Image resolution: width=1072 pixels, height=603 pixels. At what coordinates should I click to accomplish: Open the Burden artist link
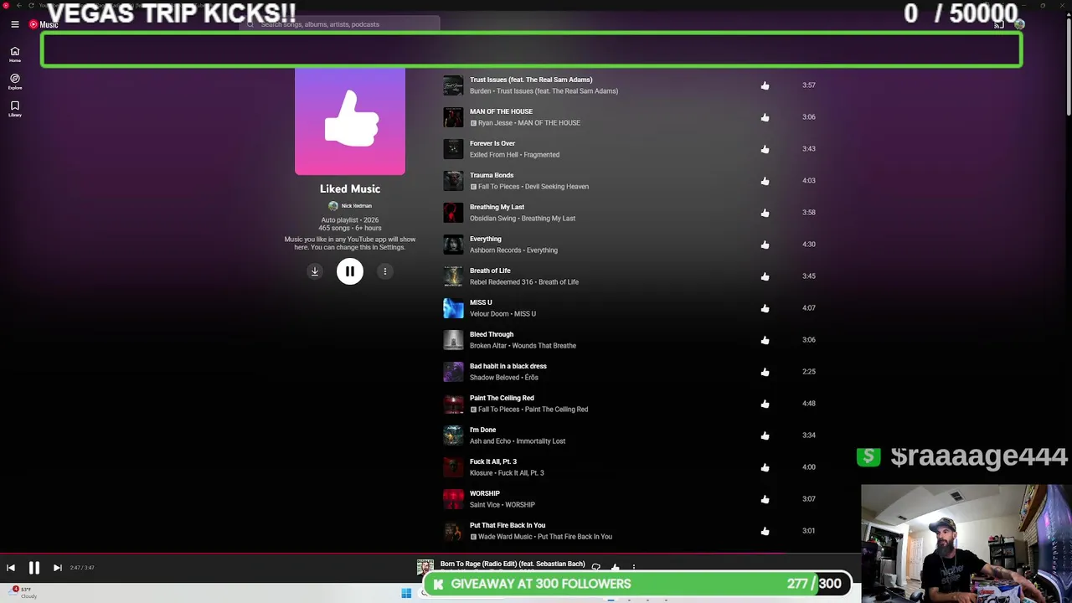point(481,91)
